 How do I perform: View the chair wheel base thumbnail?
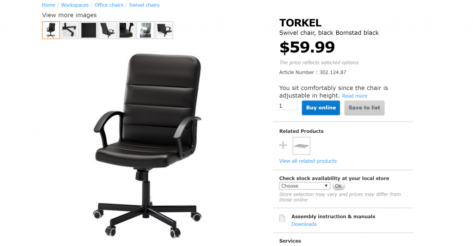[70, 30]
